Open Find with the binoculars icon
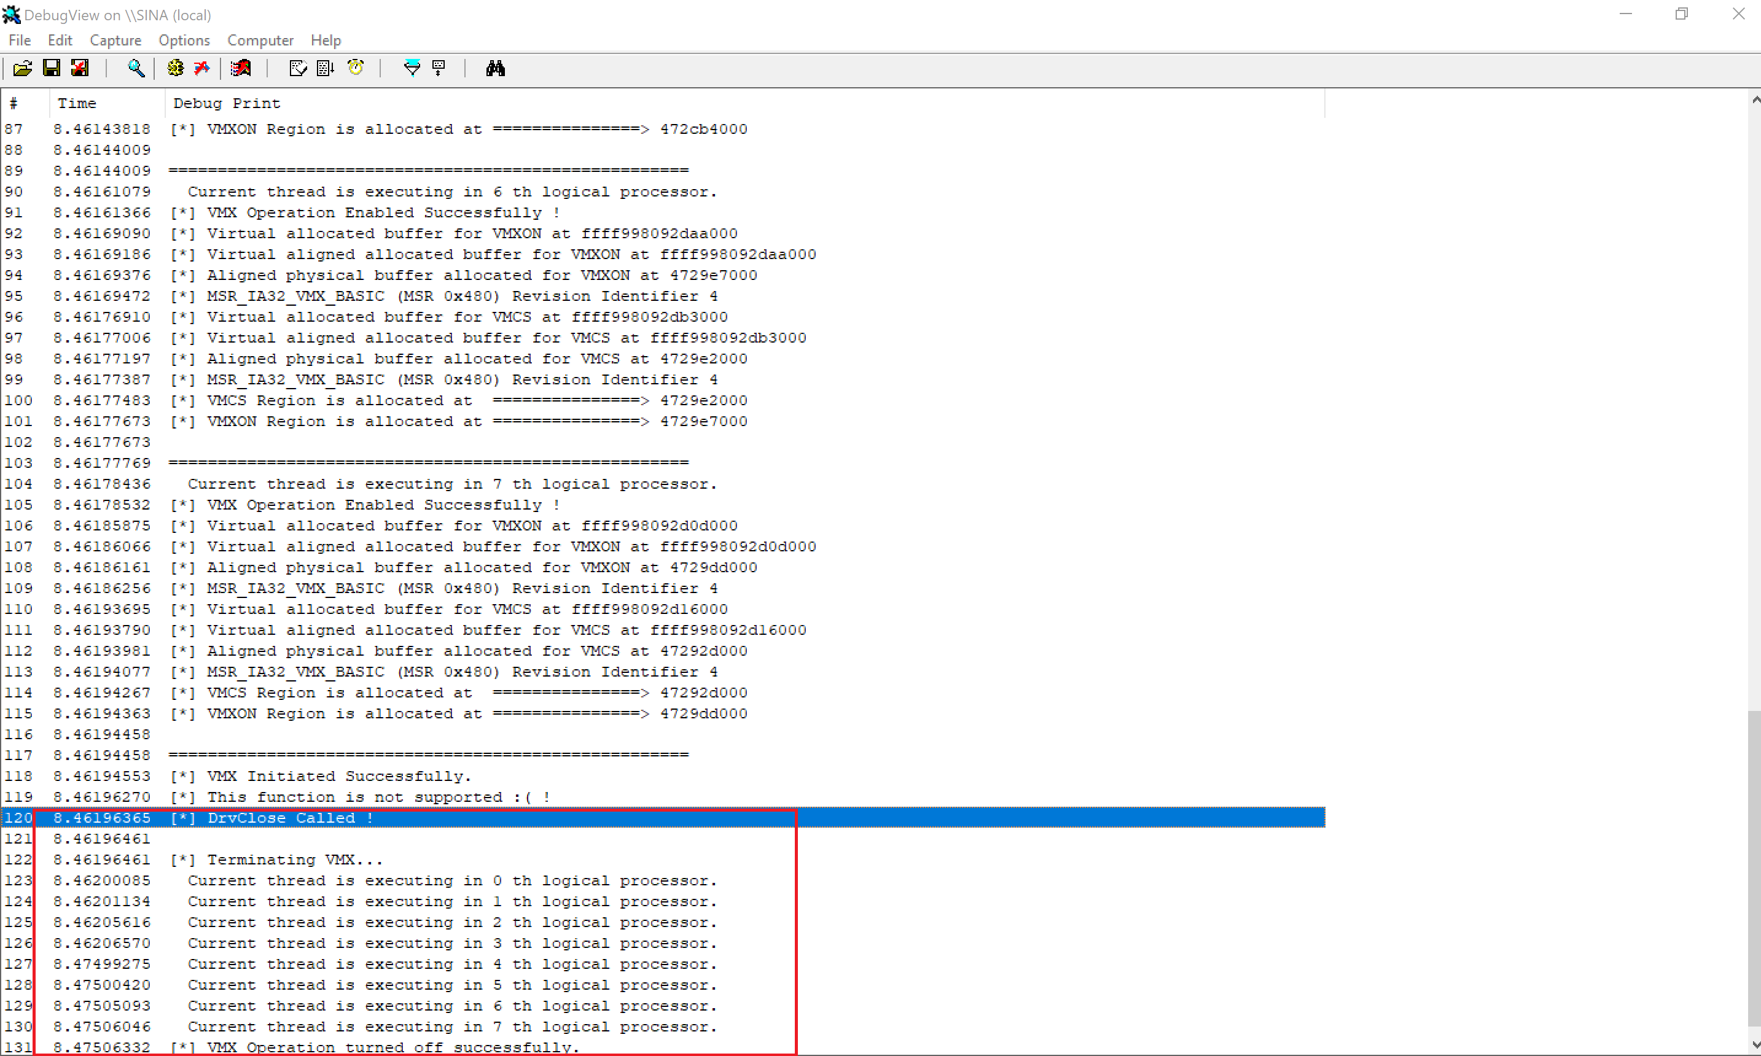 [496, 68]
